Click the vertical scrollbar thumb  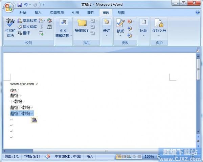pyautogui.click(x=198, y=69)
